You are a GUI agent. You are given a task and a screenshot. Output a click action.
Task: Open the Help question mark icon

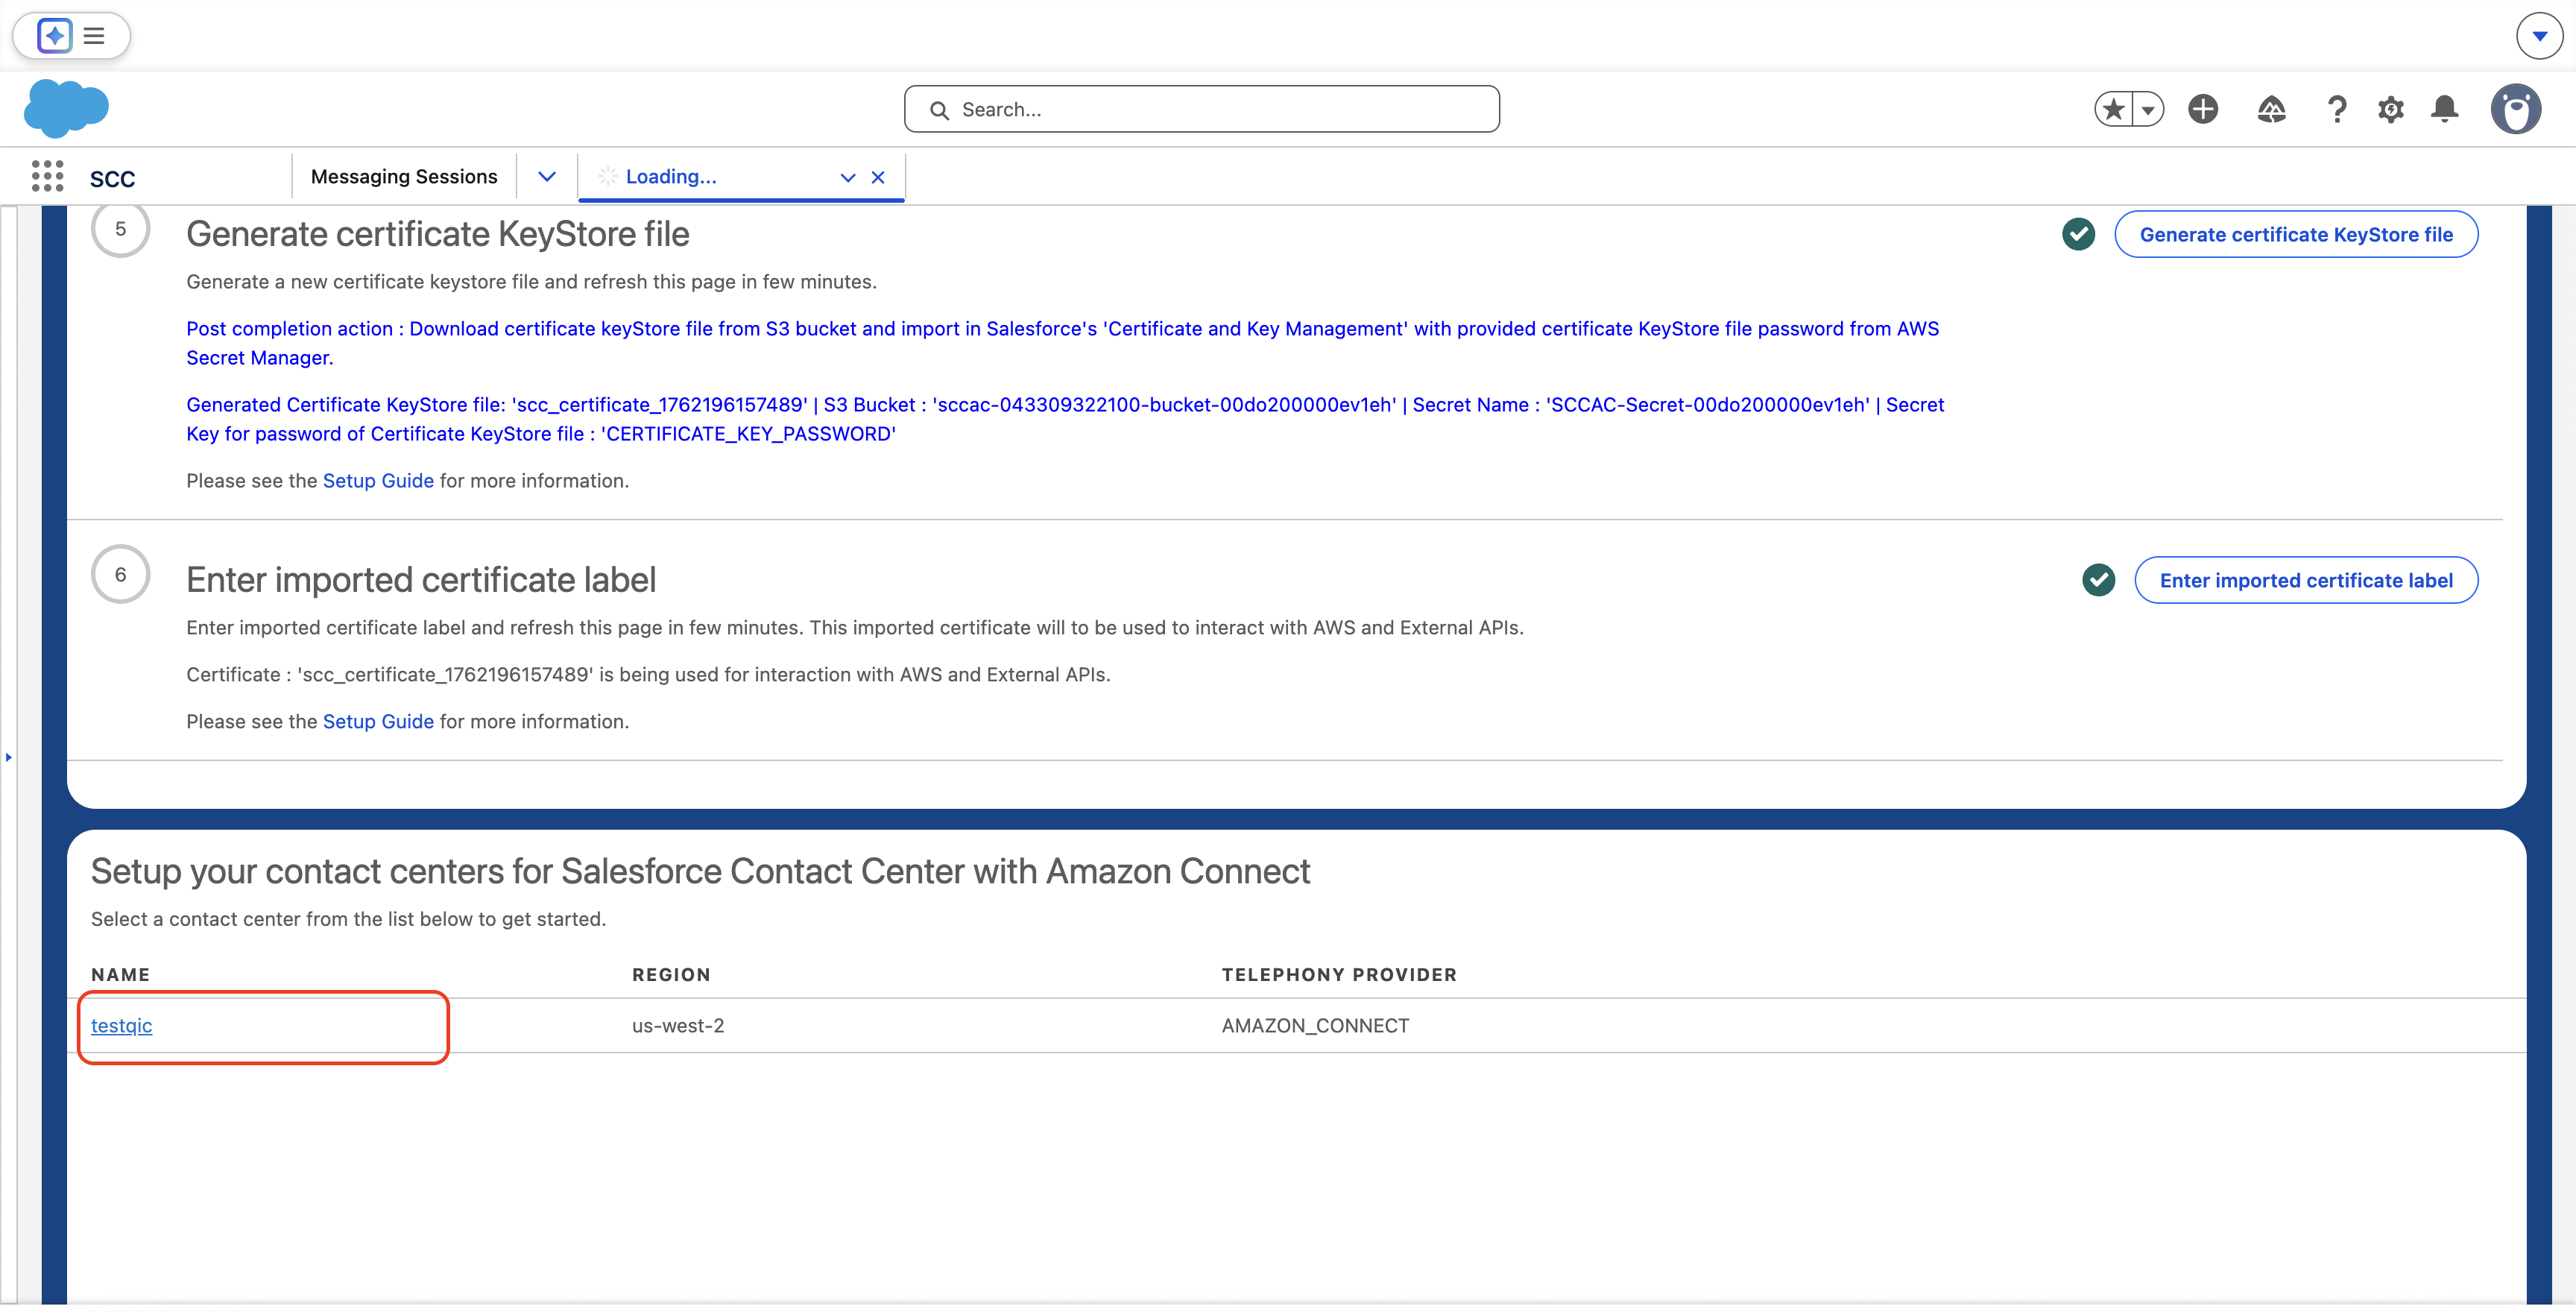point(2336,109)
